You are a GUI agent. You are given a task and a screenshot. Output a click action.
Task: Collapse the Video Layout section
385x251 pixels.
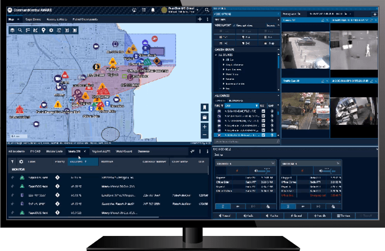click(278, 25)
